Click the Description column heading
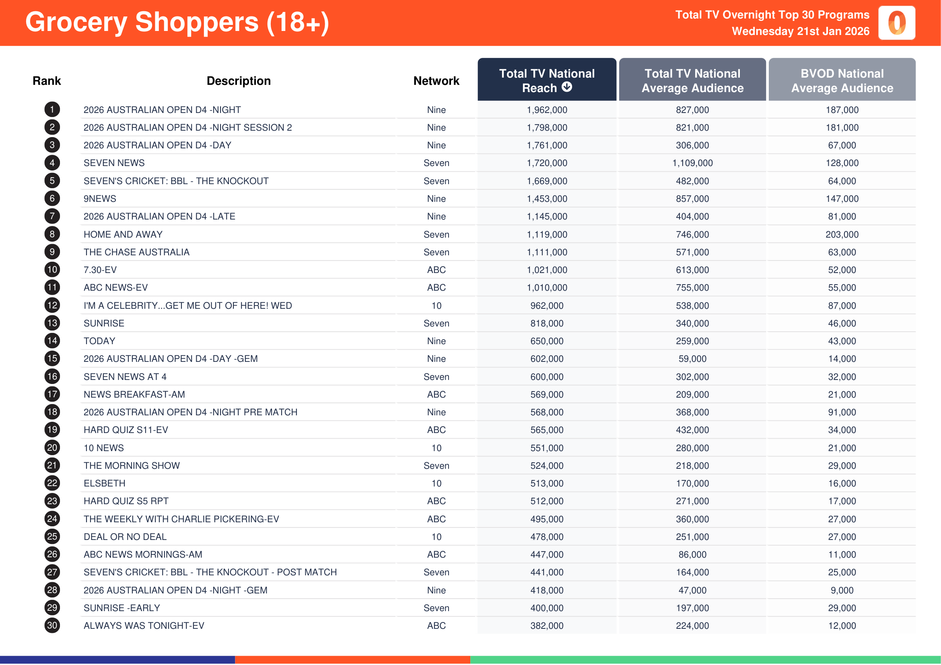 [x=239, y=81]
